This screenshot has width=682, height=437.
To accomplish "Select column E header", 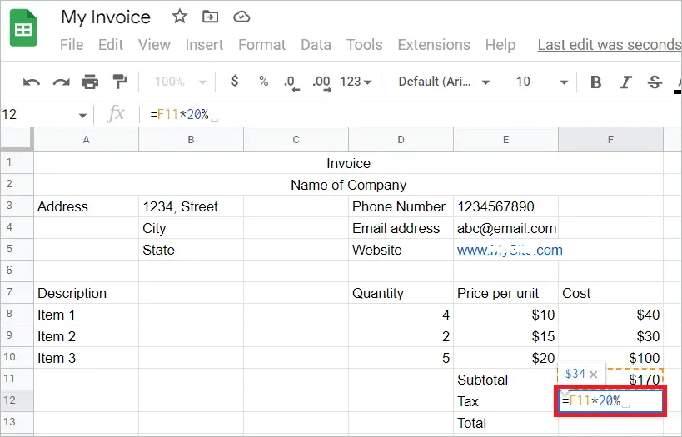I will pyautogui.click(x=505, y=140).
